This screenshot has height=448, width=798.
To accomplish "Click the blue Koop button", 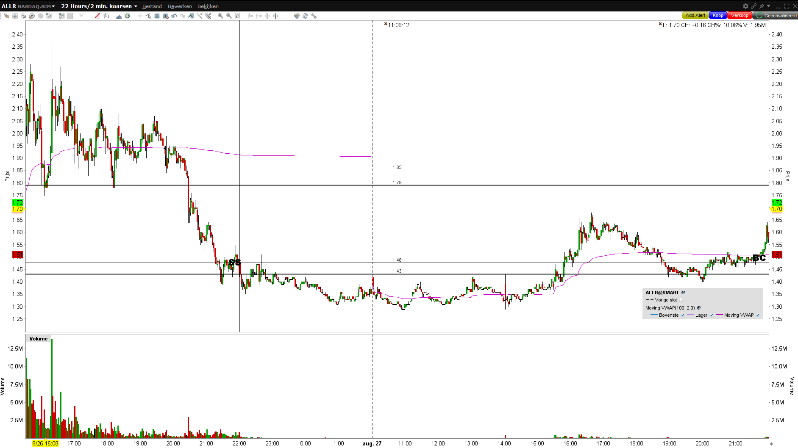I will click(x=718, y=16).
